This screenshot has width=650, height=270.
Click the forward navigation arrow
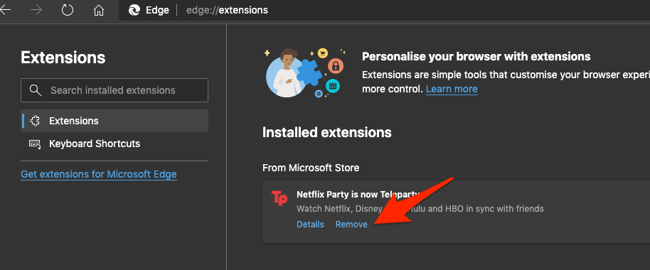pos(36,10)
